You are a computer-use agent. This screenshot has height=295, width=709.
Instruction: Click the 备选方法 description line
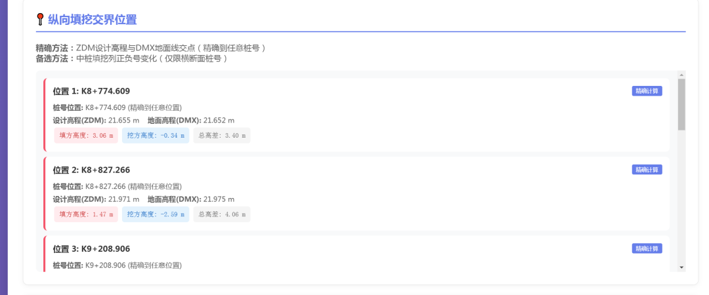131,59
